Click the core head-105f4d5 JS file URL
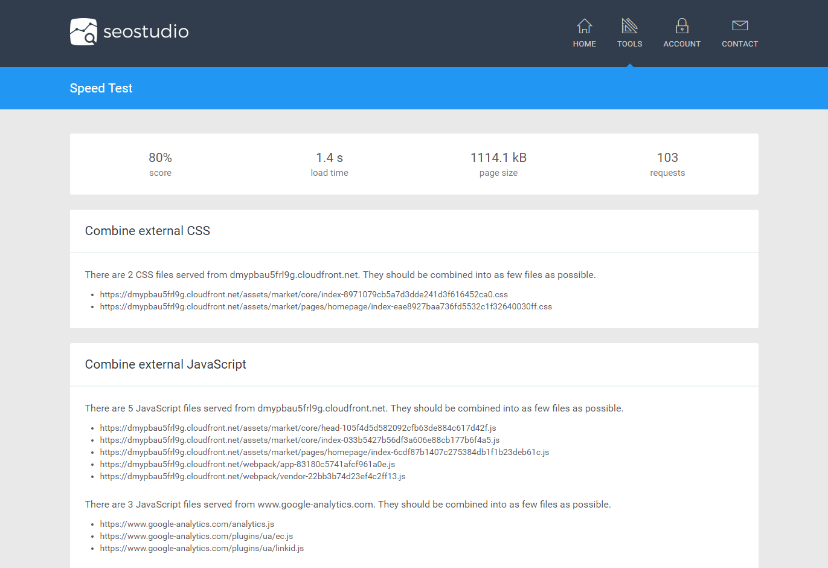This screenshot has width=828, height=568. (x=298, y=428)
